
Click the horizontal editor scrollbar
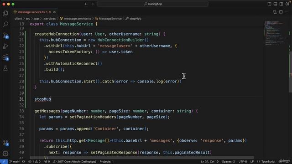tap(141, 158)
